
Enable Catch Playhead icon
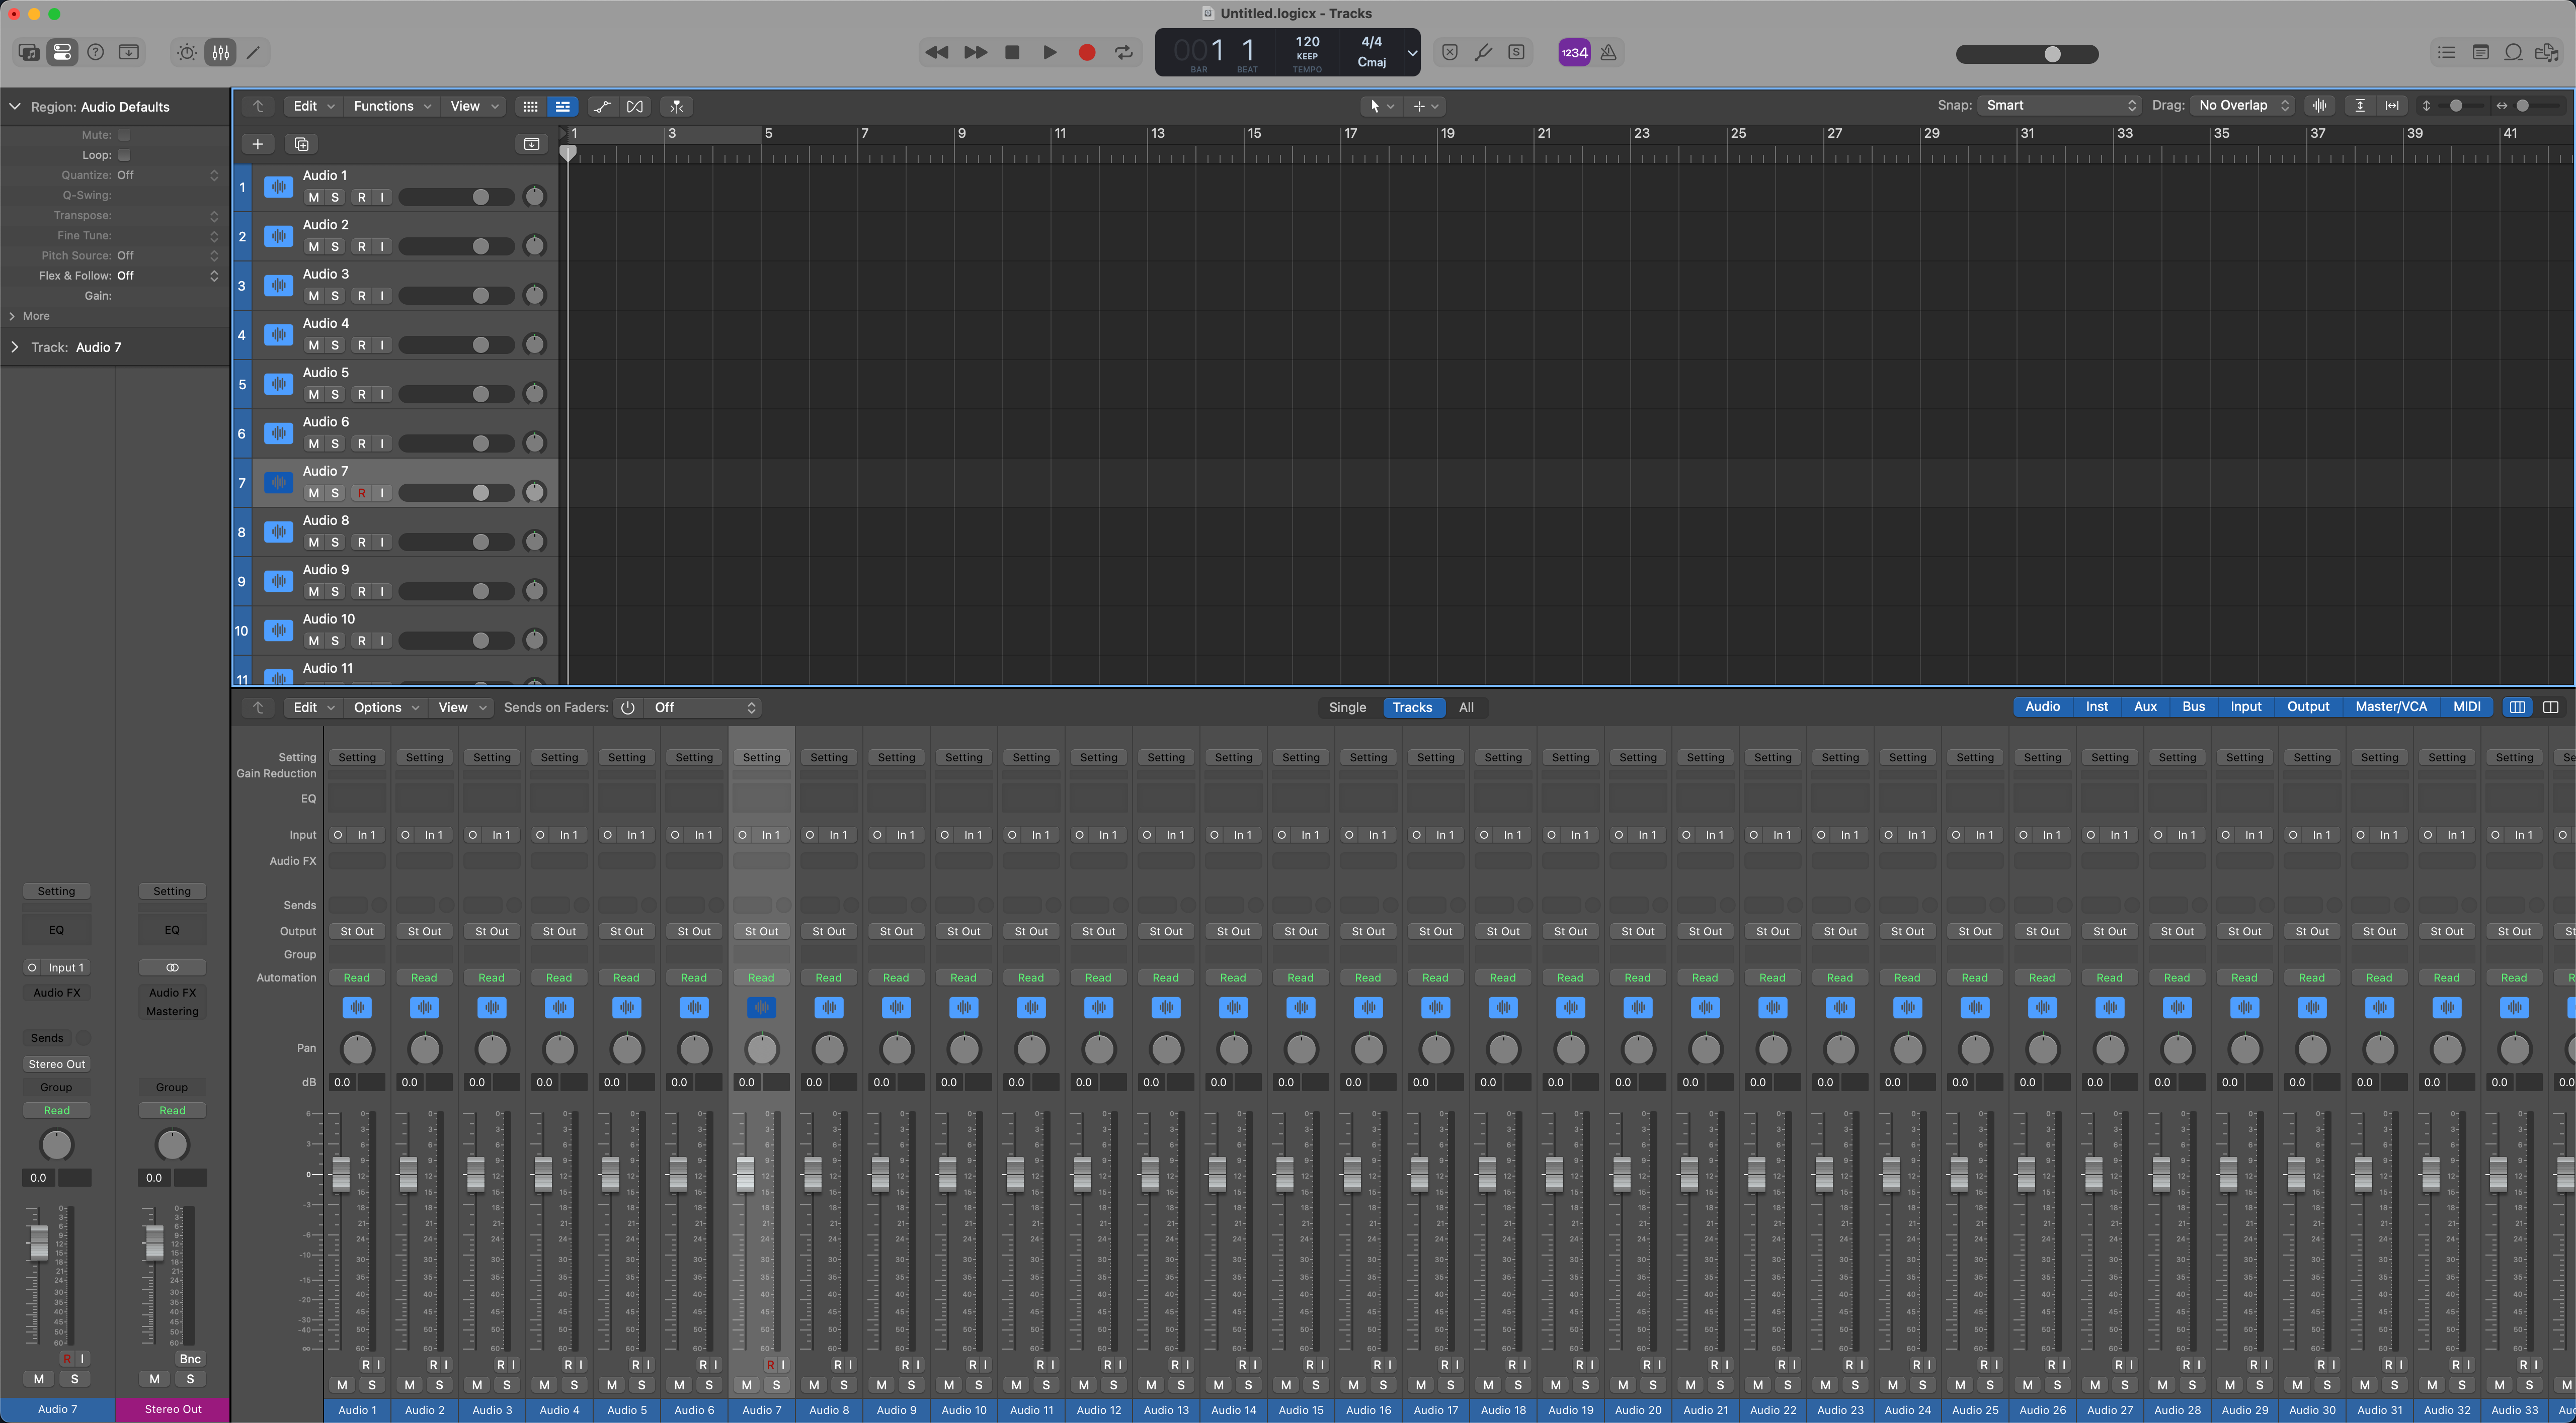[677, 106]
